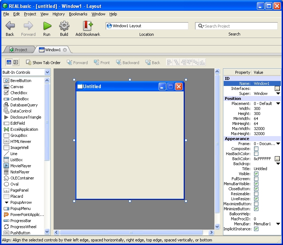Open the Bookmarks menu

78,14
